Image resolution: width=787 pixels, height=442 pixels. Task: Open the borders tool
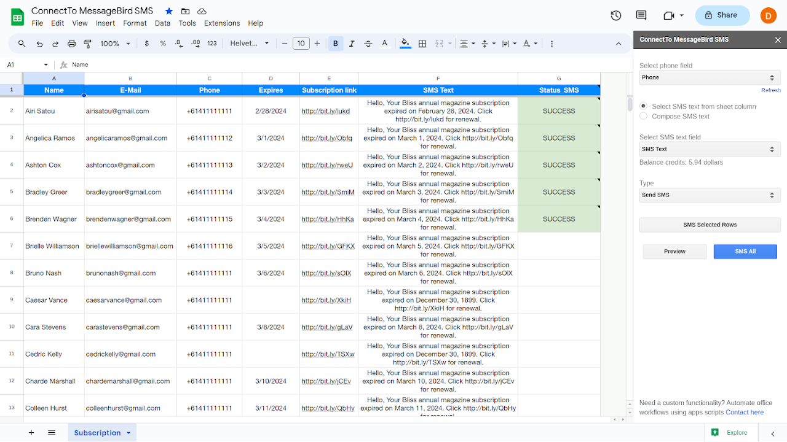[x=422, y=44]
